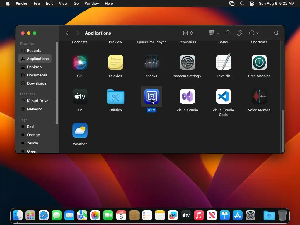This screenshot has height=225, width=300.
Task: Select the Utilities folder icon
Action: click(x=115, y=97)
